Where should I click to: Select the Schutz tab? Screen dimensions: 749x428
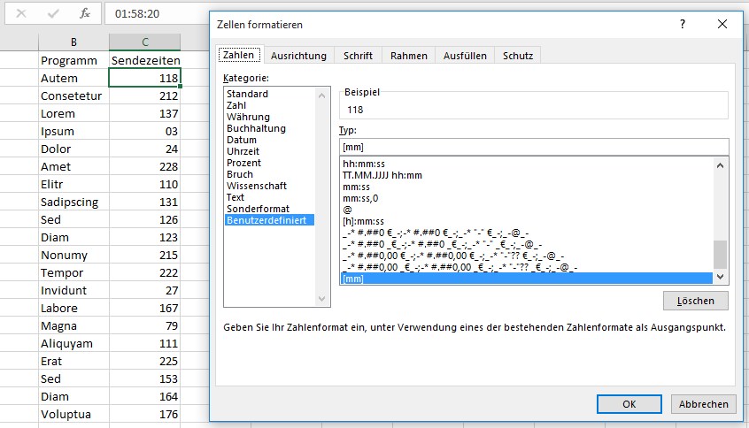(518, 56)
